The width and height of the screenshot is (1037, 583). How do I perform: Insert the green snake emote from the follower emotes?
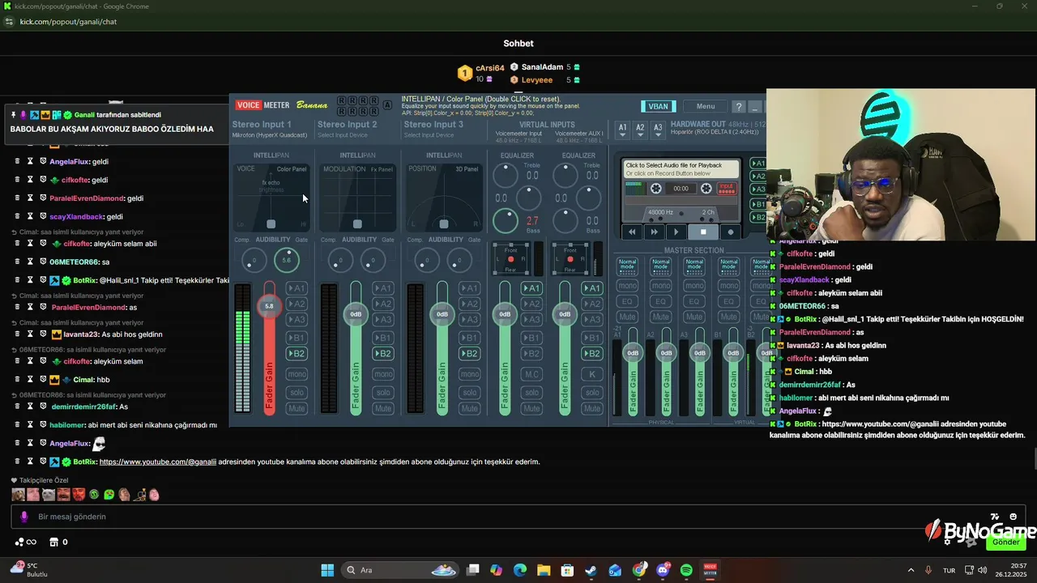tap(94, 495)
